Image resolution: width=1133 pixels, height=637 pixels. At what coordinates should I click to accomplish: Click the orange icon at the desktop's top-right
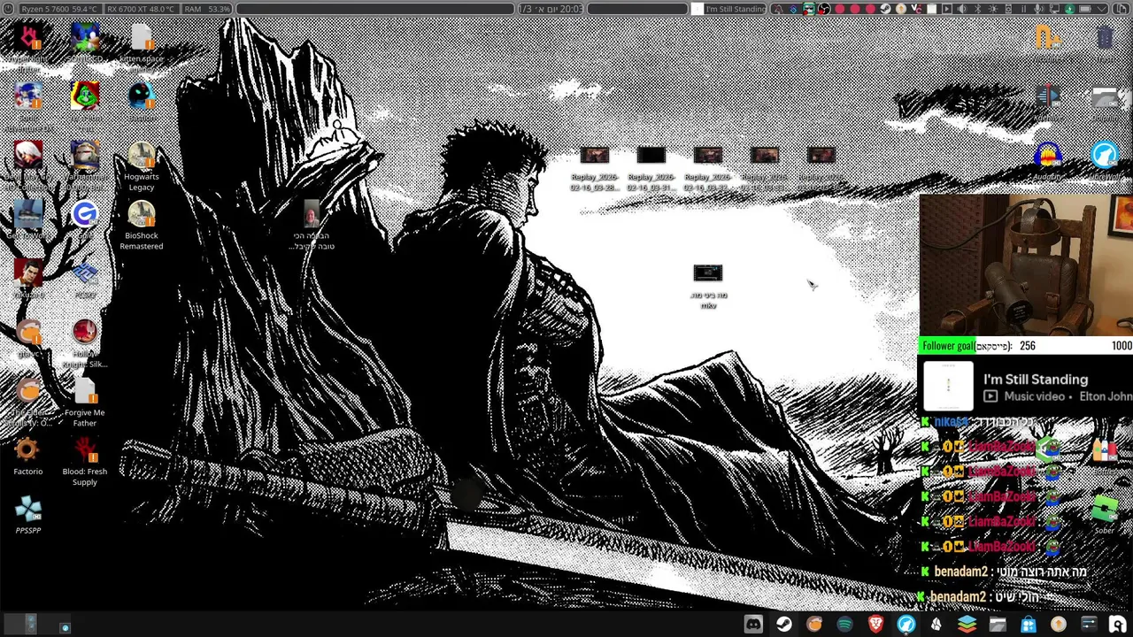coord(1048,37)
